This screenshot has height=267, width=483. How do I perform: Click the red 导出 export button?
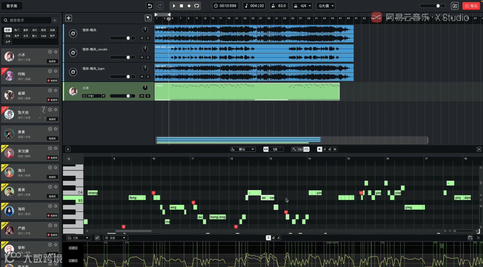click(471, 6)
